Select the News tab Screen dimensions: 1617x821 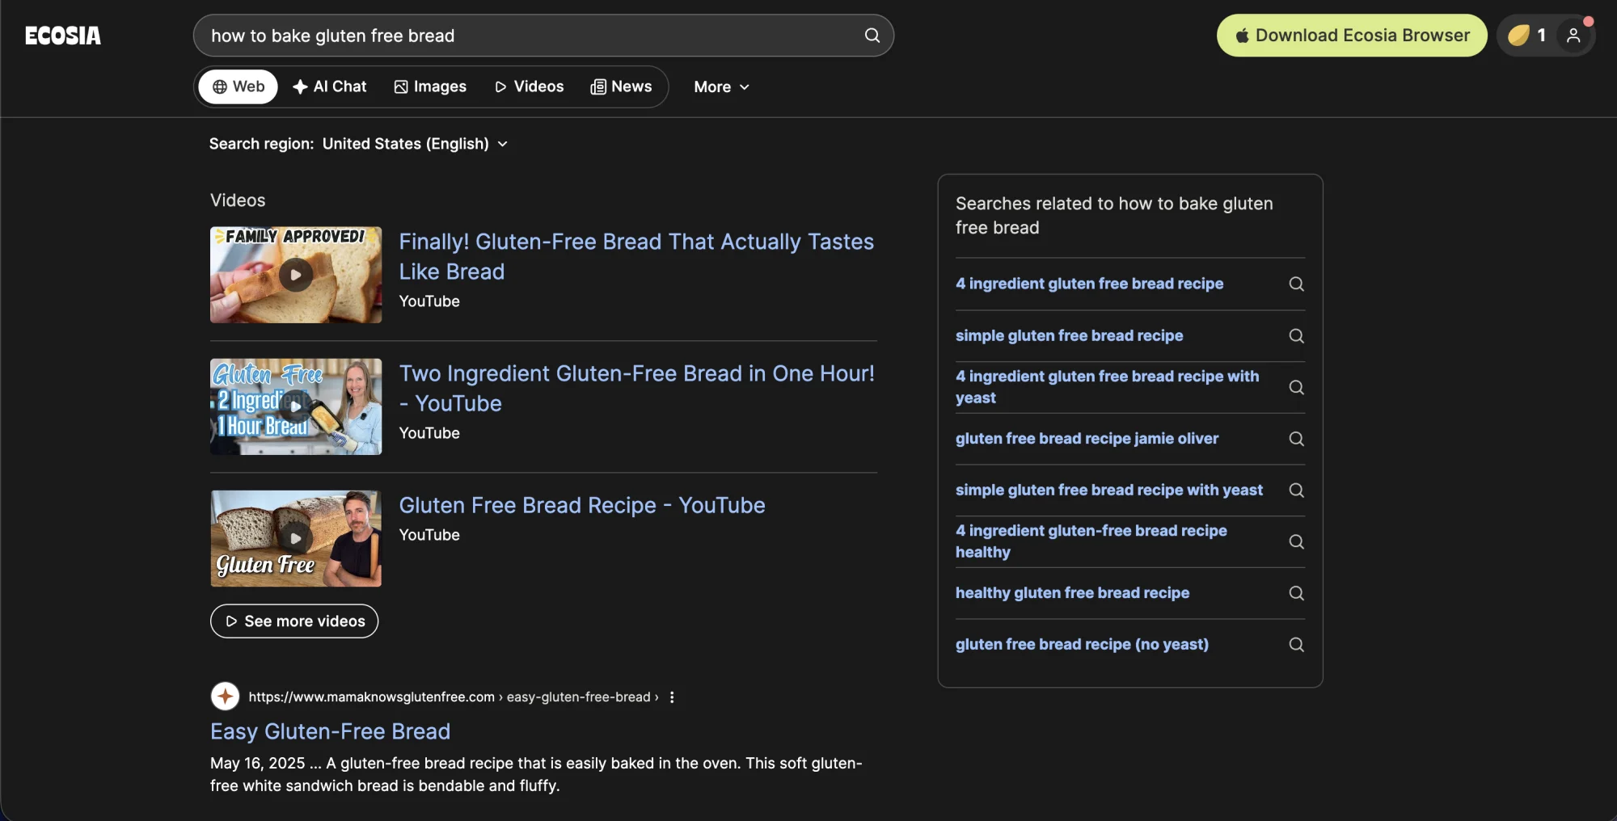click(621, 86)
